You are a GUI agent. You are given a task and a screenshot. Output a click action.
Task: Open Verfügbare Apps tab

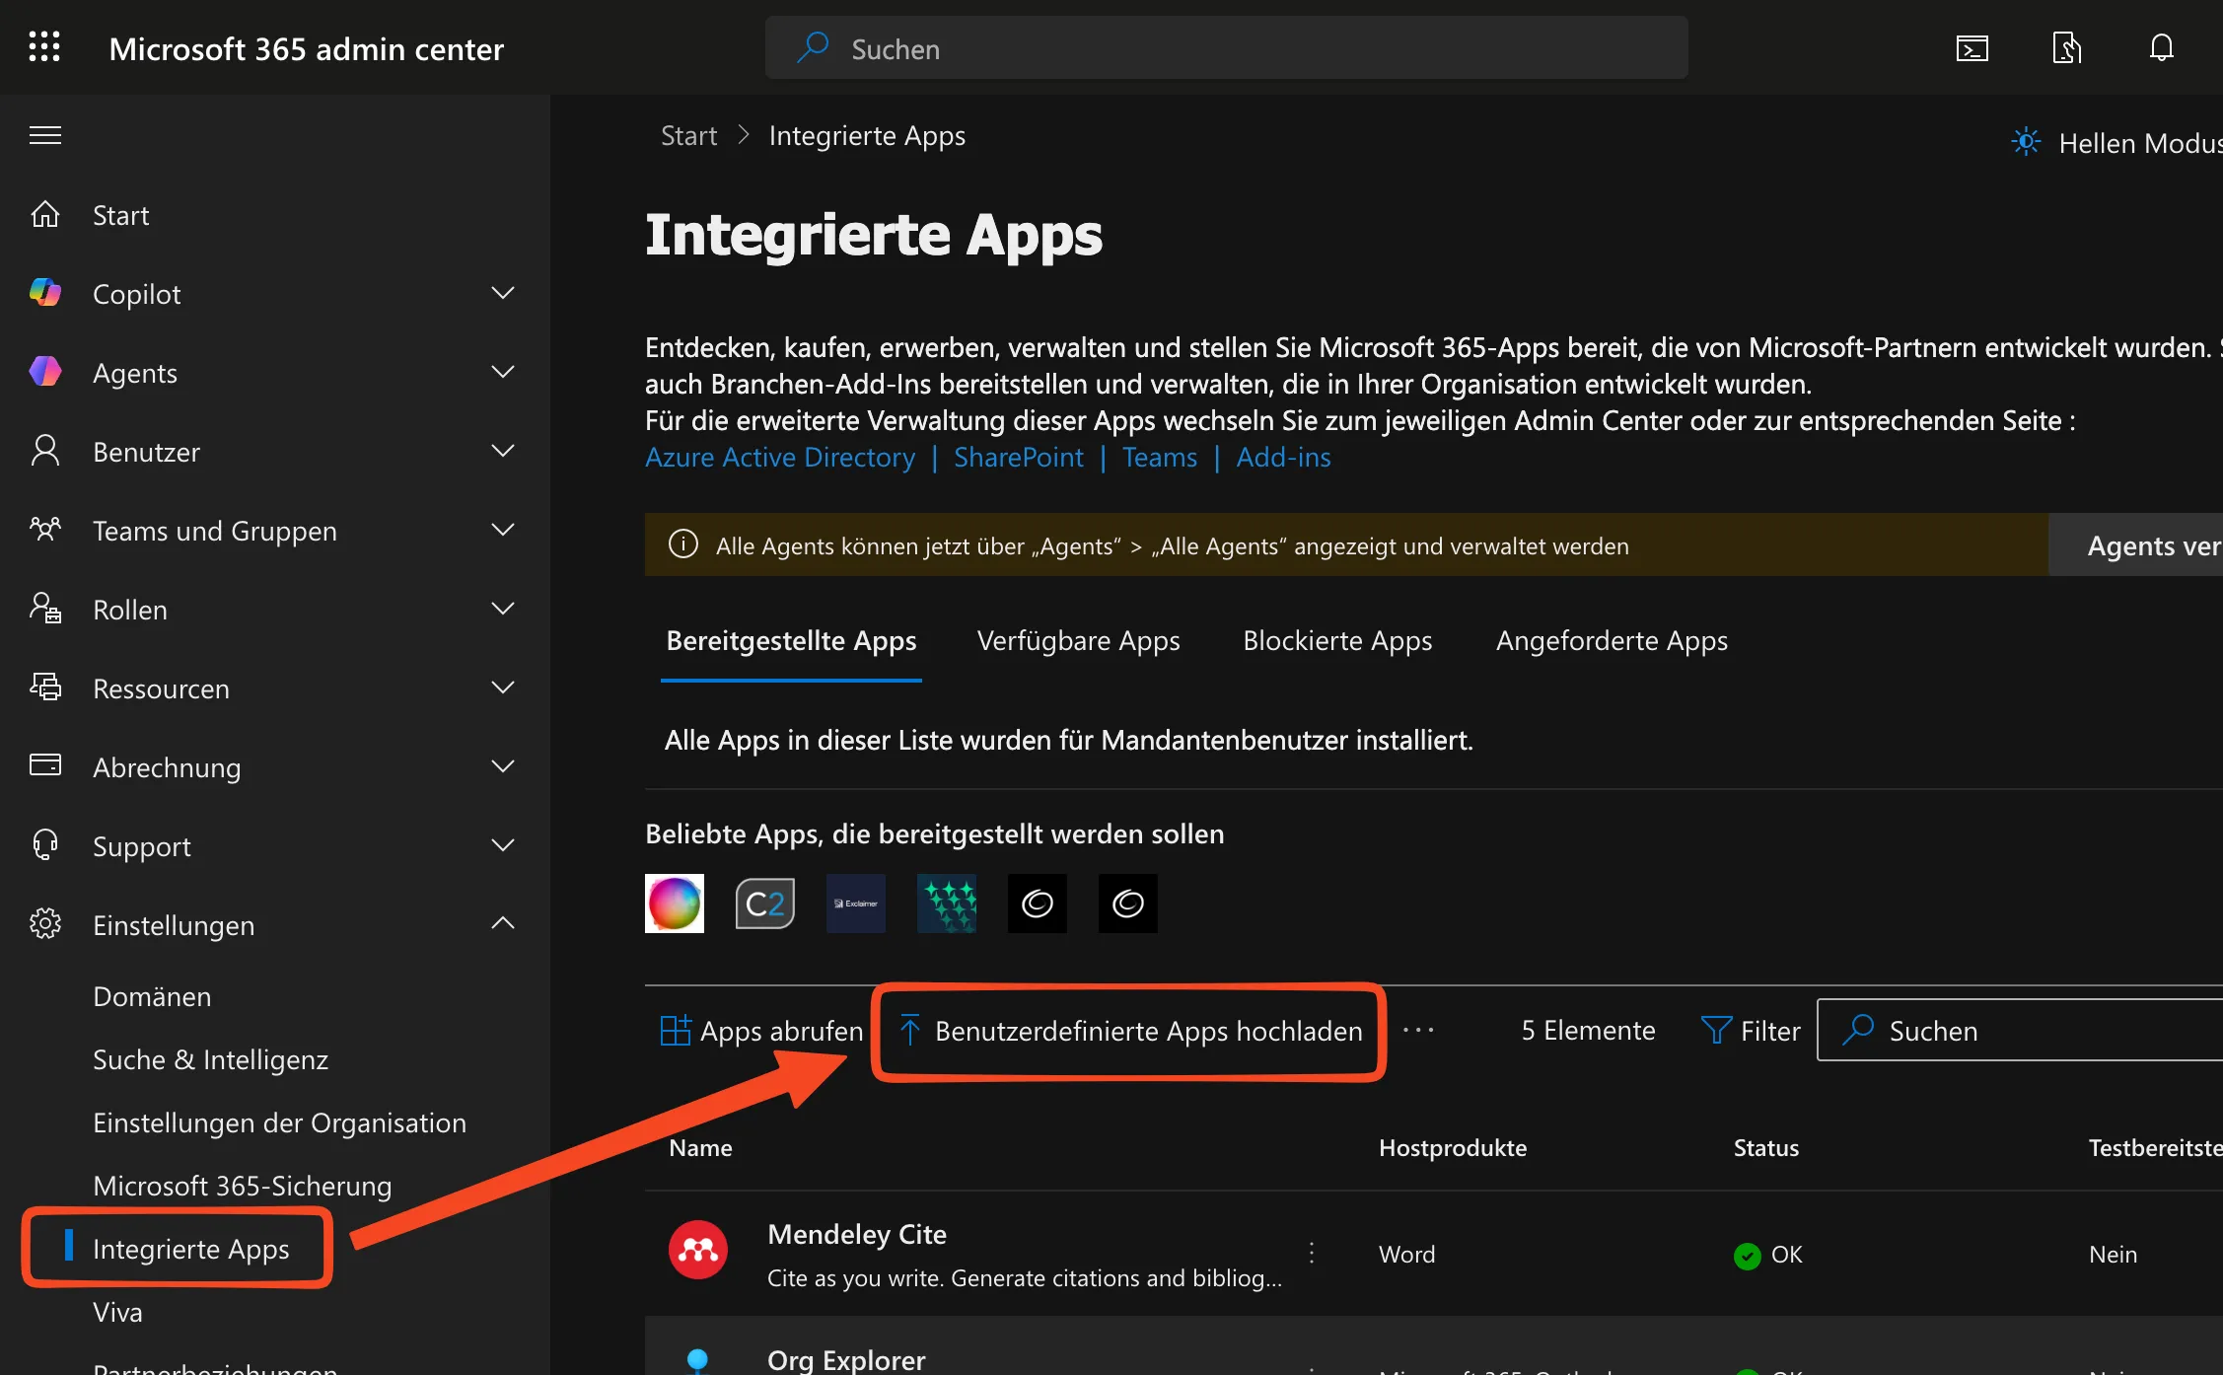(x=1078, y=640)
